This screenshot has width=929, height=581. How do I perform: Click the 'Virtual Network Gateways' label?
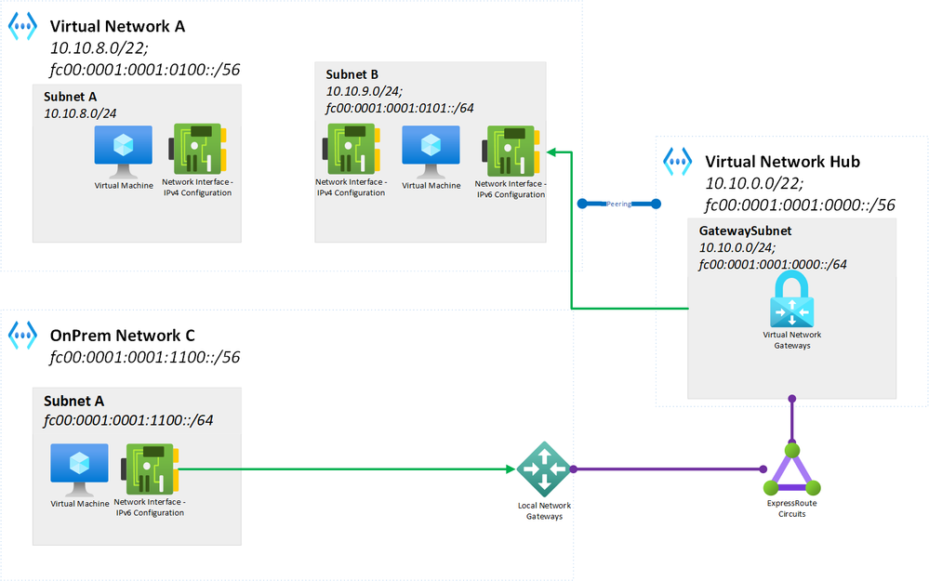(x=792, y=340)
